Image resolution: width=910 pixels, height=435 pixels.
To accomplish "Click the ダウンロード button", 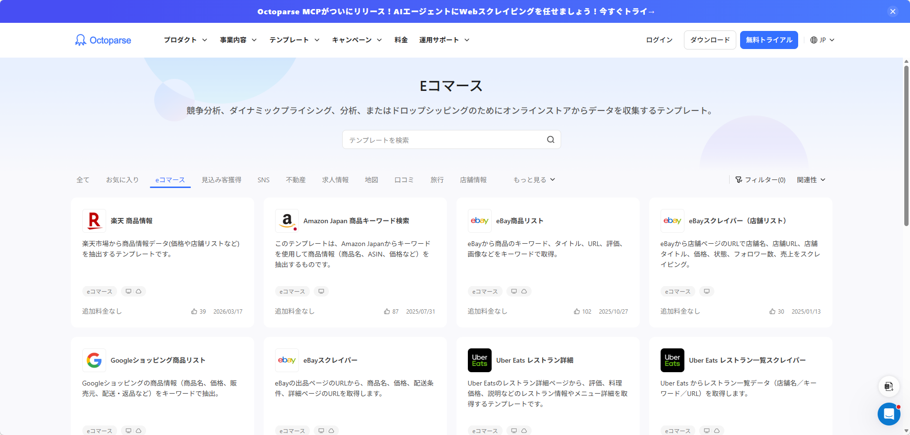I will (x=710, y=40).
